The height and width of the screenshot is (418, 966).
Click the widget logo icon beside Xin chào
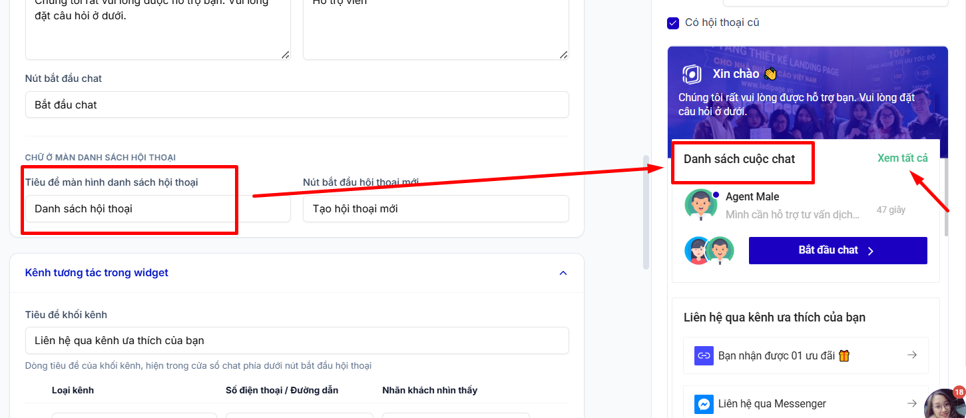[692, 74]
